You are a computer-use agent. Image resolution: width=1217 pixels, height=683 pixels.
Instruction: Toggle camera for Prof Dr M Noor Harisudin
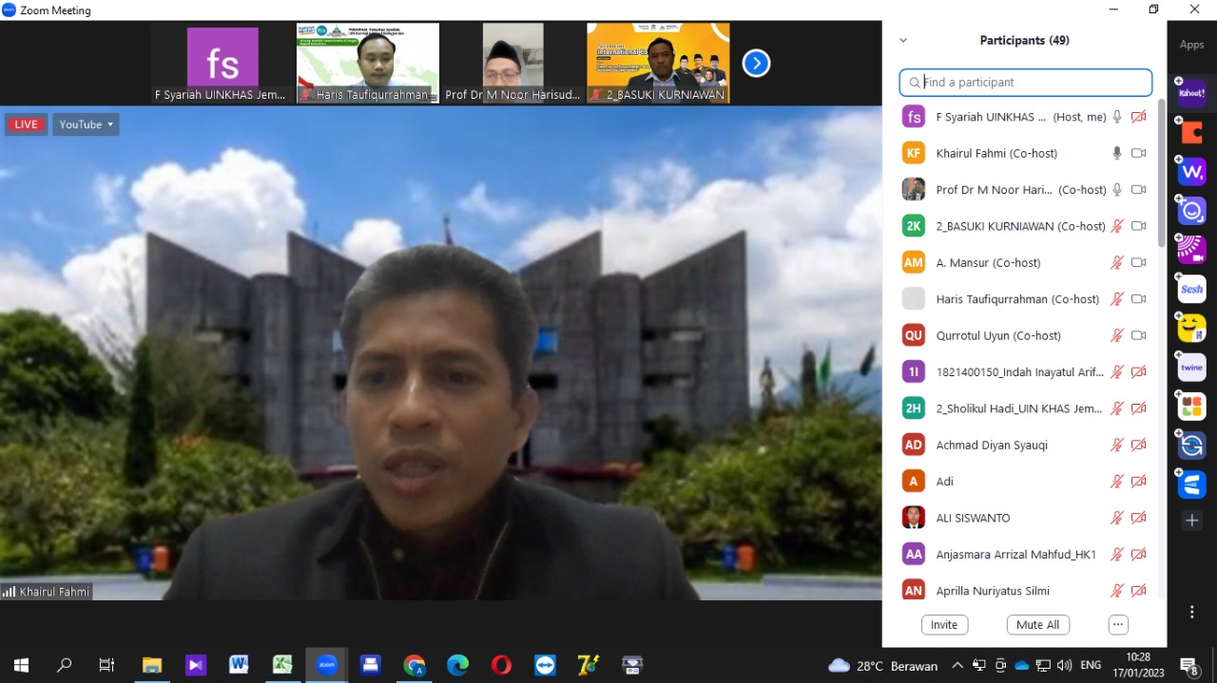[1138, 190]
